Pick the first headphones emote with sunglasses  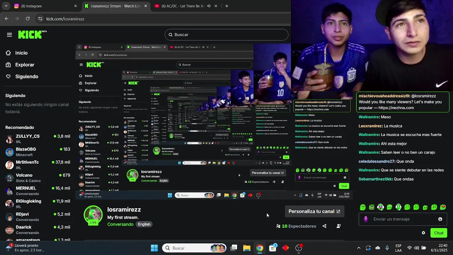pyautogui.click(x=380, y=207)
